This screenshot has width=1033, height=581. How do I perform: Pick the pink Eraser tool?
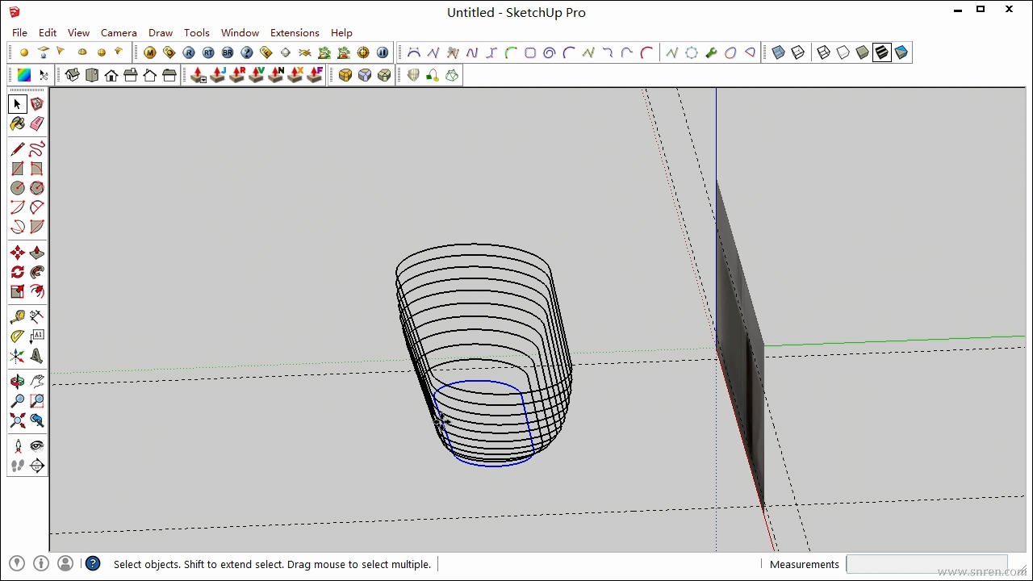coord(37,123)
